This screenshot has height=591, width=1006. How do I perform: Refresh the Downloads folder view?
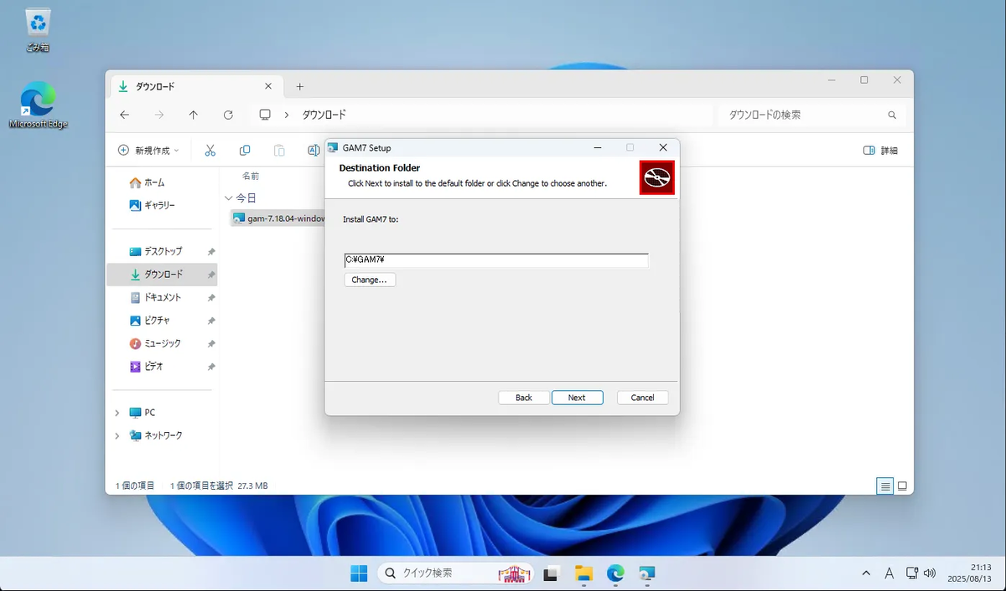tap(228, 115)
